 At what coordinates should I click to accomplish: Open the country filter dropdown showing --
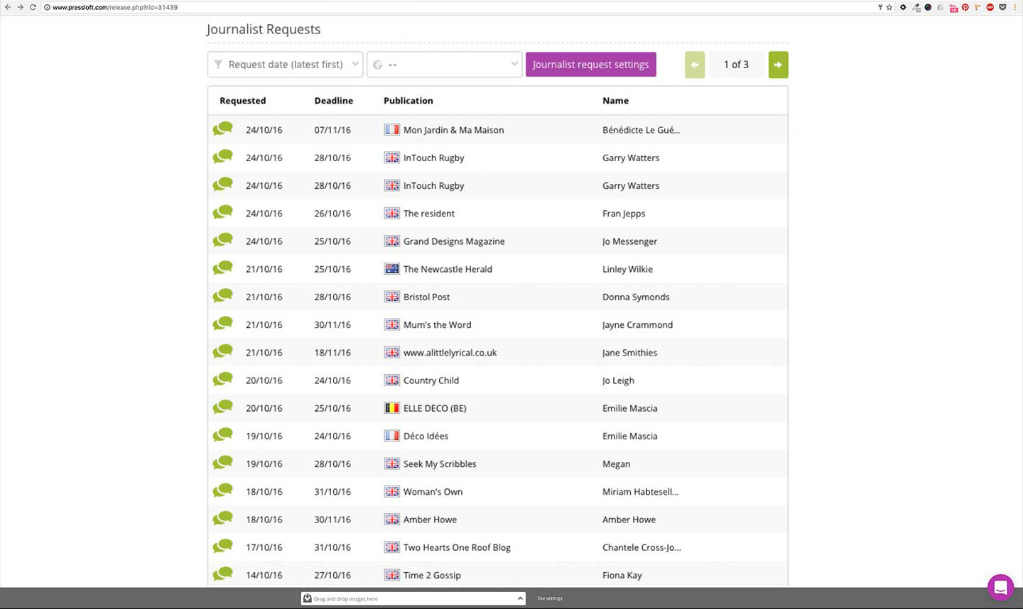point(445,65)
